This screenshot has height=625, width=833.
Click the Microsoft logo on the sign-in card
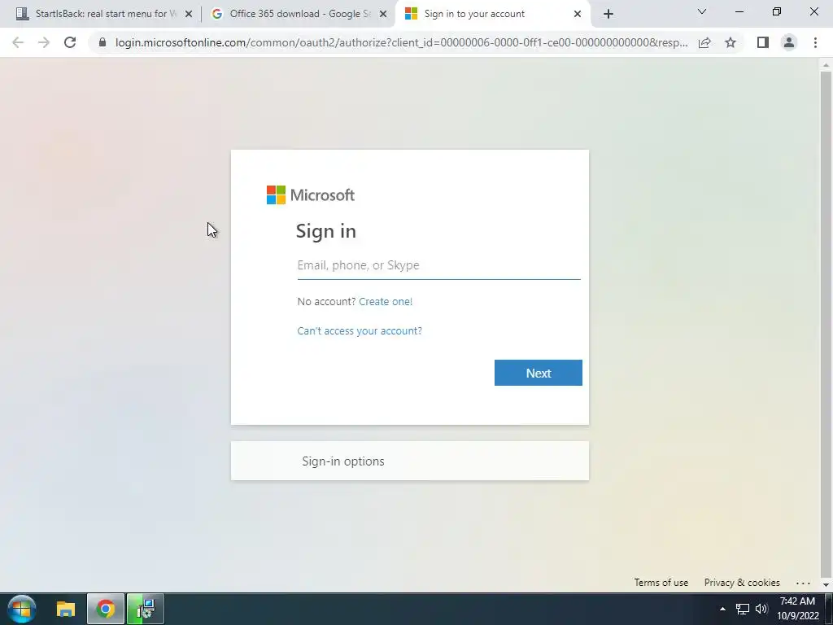point(311,195)
